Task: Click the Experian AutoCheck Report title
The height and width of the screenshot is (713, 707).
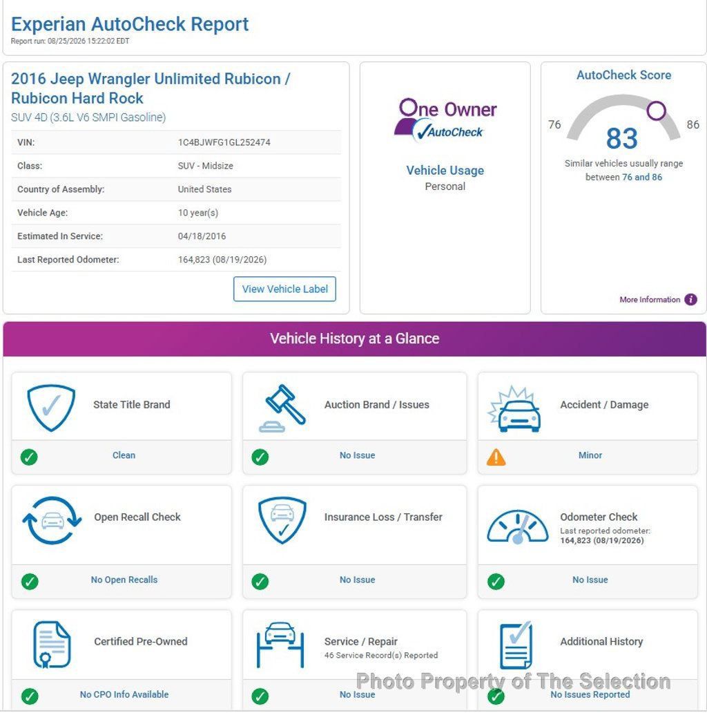Action: 130,24
